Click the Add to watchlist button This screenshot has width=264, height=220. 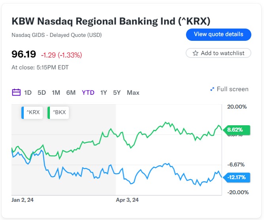[x=218, y=53]
